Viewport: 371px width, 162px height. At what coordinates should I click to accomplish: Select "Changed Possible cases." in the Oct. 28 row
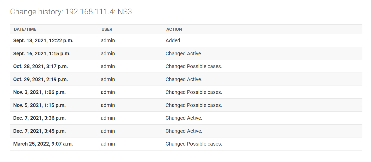194,67
